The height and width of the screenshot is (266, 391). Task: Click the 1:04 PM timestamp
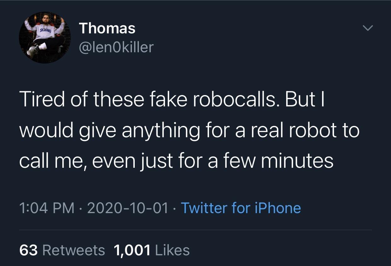(47, 208)
